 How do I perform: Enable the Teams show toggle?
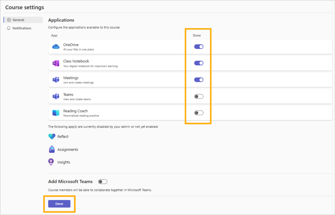(199, 97)
